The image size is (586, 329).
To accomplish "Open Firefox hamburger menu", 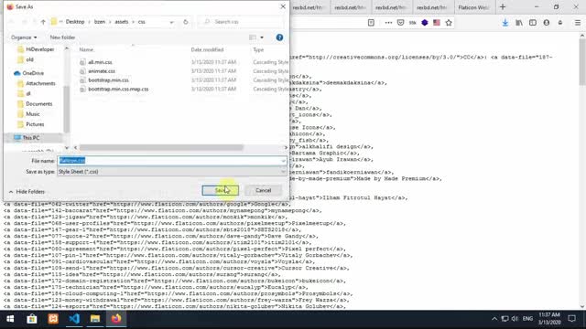I will click(578, 23).
